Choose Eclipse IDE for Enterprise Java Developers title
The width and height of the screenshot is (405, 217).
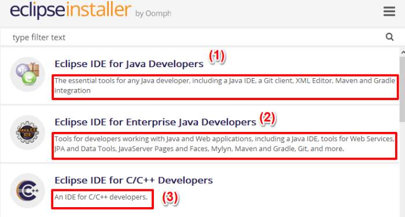click(155, 122)
